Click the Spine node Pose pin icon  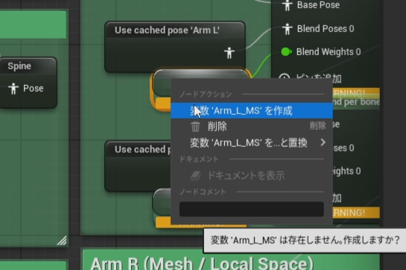[x=13, y=89]
